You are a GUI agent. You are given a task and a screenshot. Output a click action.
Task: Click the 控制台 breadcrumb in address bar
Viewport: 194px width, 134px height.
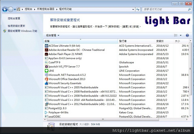[x=28, y=9]
